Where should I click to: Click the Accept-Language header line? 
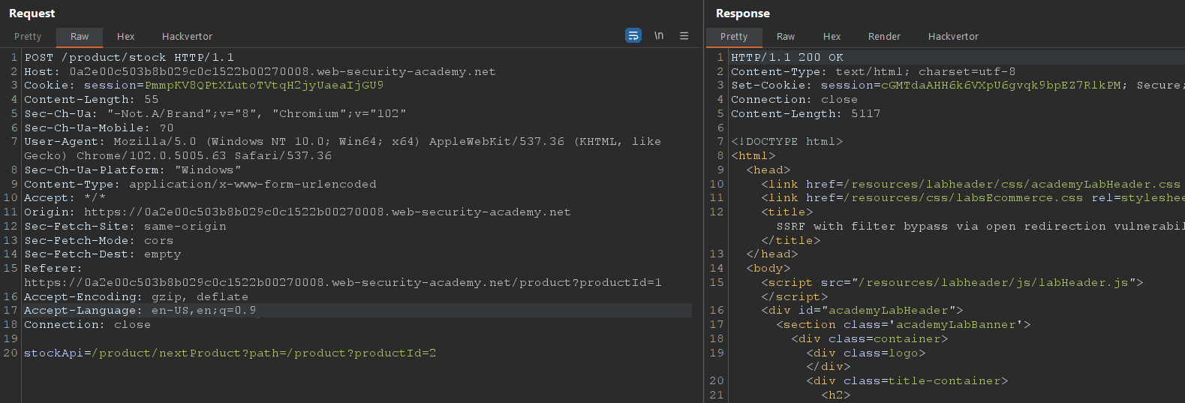click(140, 311)
